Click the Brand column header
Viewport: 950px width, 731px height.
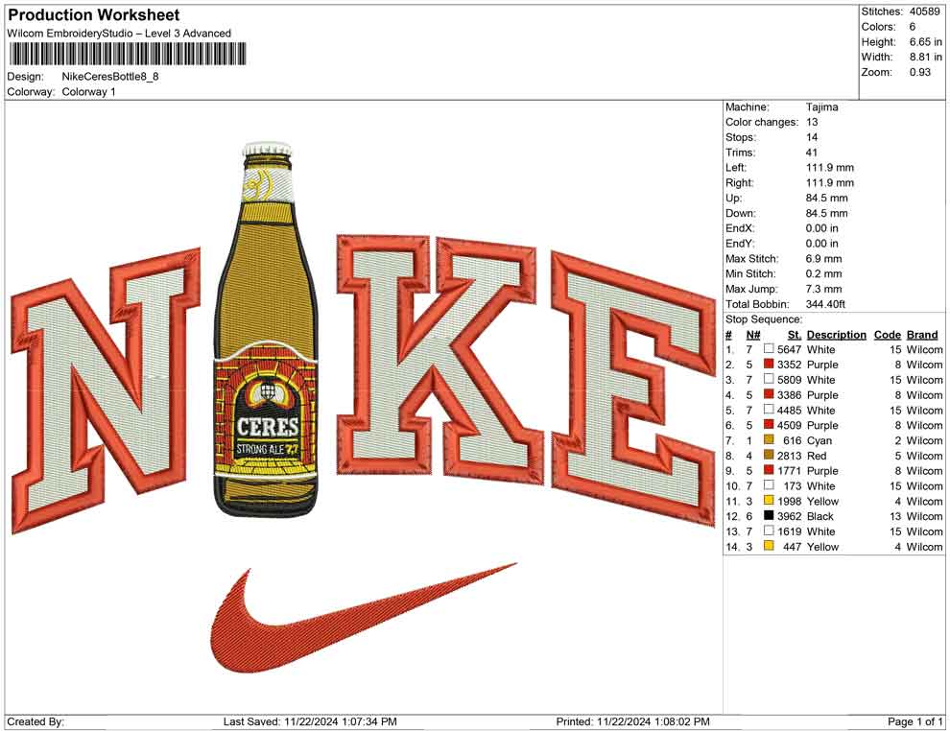click(x=922, y=335)
